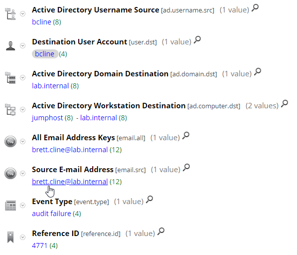Click the Event Type table icon
Screen dimensions: 297x255
tap(10, 205)
